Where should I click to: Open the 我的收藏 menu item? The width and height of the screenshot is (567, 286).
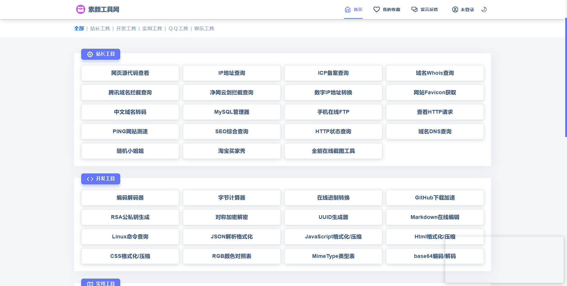pos(387,9)
